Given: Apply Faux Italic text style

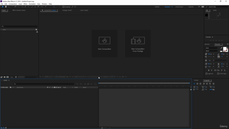Looking at the screenshot, I should pyautogui.click(x=212, y=71).
